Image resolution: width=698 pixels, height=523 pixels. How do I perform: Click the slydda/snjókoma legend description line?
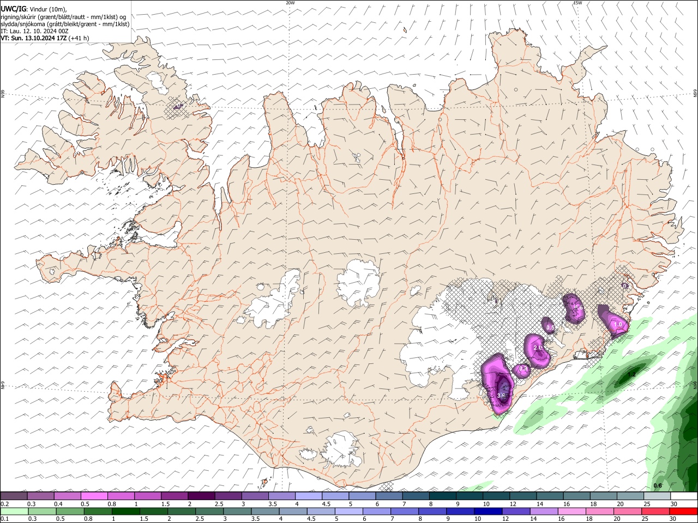click(x=65, y=24)
